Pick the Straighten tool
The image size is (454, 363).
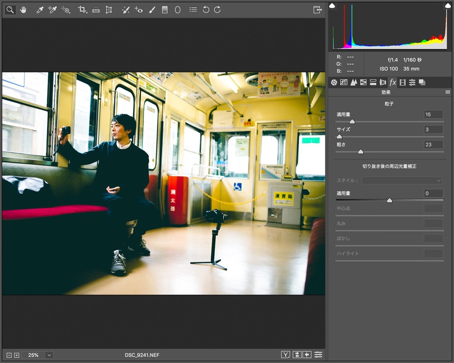click(x=96, y=10)
